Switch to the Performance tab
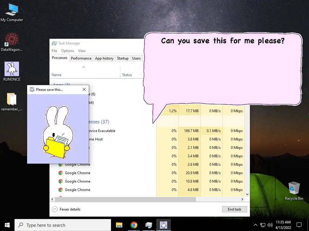Screen dimensions: 309x231 pos(81,58)
